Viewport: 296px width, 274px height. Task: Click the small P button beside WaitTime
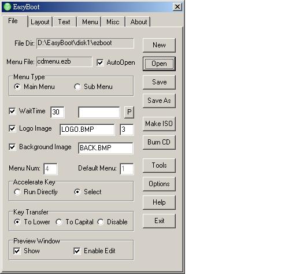pos(129,112)
